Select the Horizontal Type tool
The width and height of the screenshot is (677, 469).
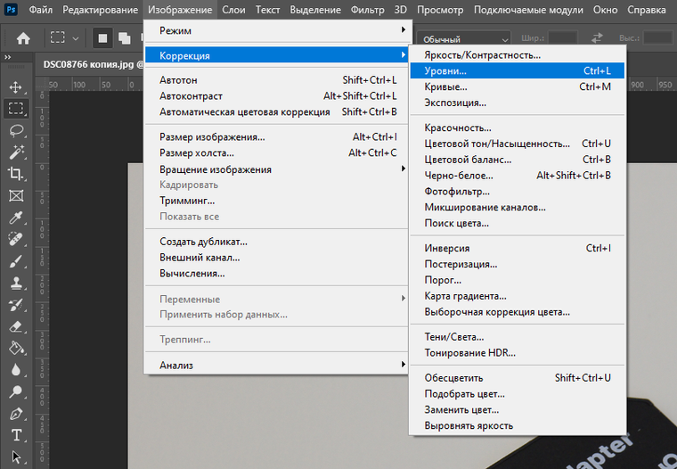tap(16, 435)
